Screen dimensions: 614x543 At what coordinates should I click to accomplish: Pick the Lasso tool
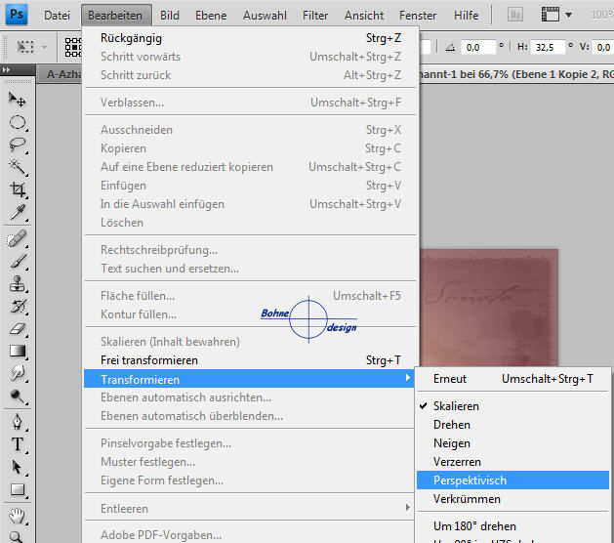pos(18,145)
